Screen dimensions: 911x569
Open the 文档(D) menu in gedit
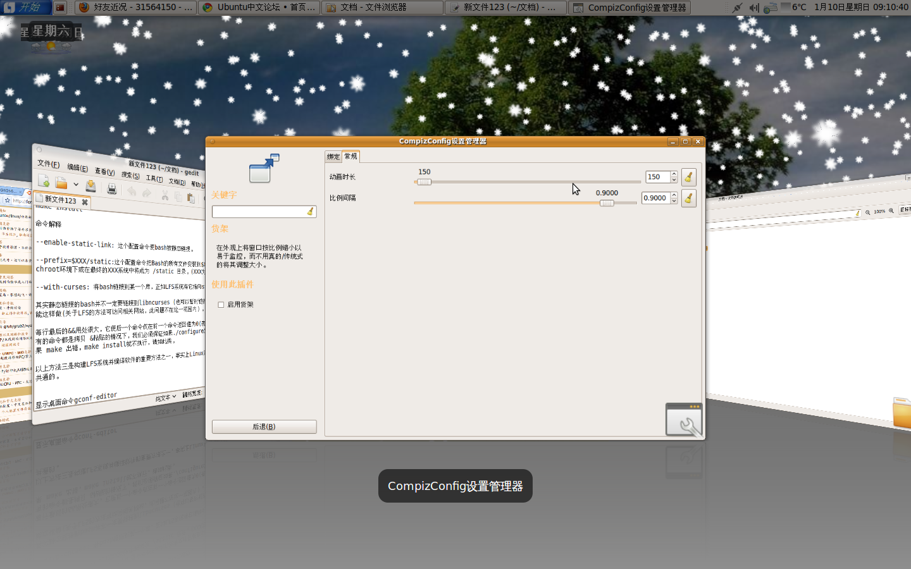(x=177, y=181)
